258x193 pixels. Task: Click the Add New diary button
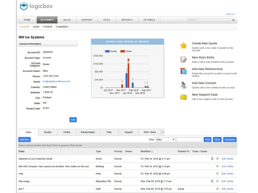click(x=24, y=139)
